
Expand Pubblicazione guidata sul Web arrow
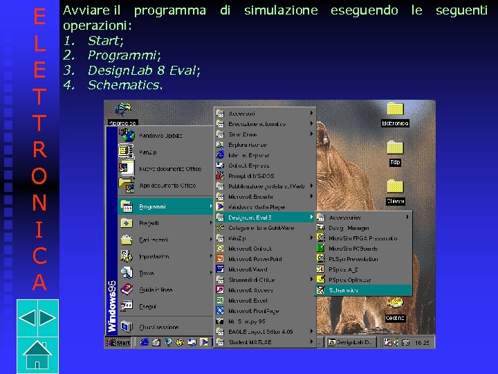(311, 186)
